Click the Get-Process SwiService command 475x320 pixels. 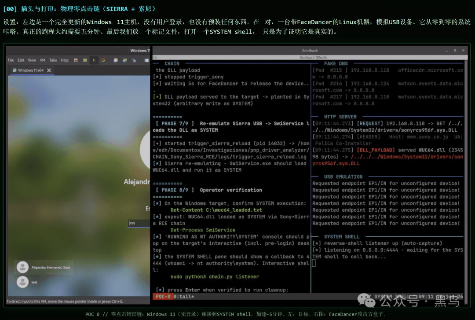click(203, 230)
